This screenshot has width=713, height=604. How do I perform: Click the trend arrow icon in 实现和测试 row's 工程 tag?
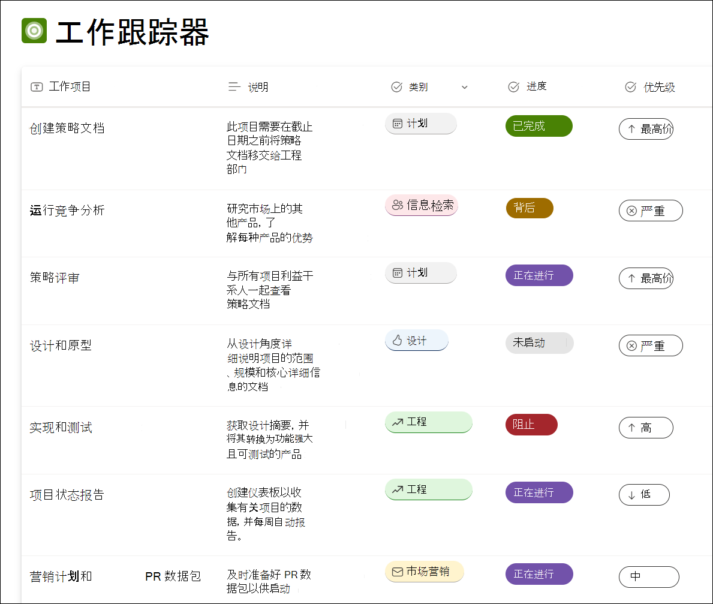398,422
